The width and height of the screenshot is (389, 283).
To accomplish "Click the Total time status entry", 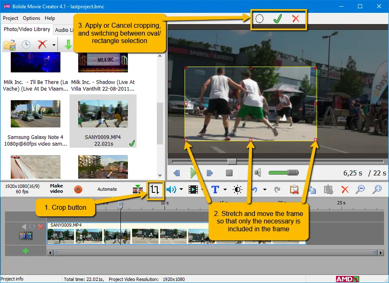I will point(84,279).
